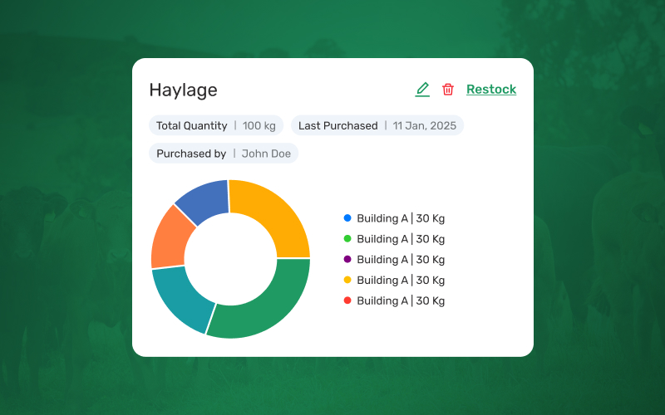Click the Purchased by John Doe chip

click(x=224, y=154)
